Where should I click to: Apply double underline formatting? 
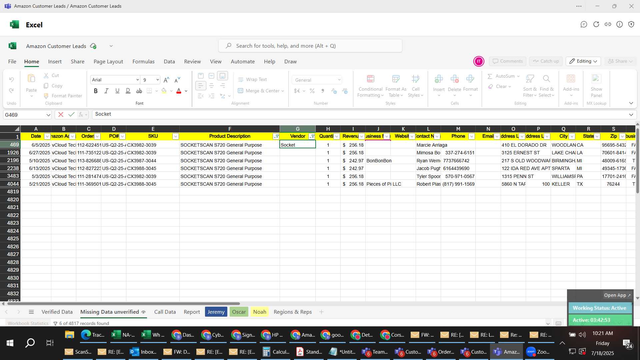(128, 91)
